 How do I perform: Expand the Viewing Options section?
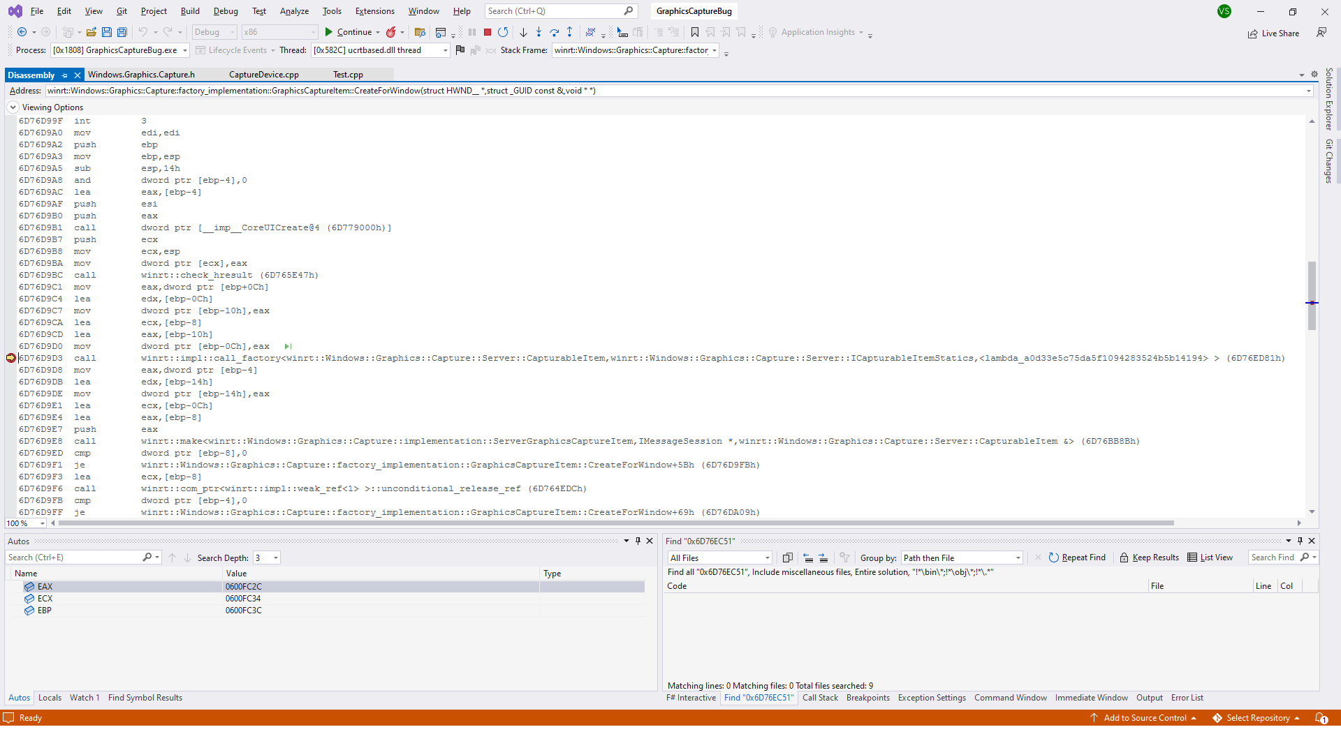13,107
